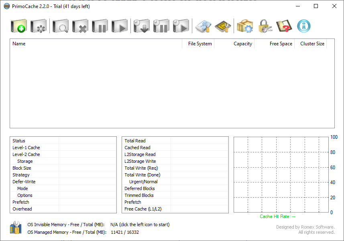Click the Cache Hit Rate label
344x241 pixels.
tap(277, 217)
